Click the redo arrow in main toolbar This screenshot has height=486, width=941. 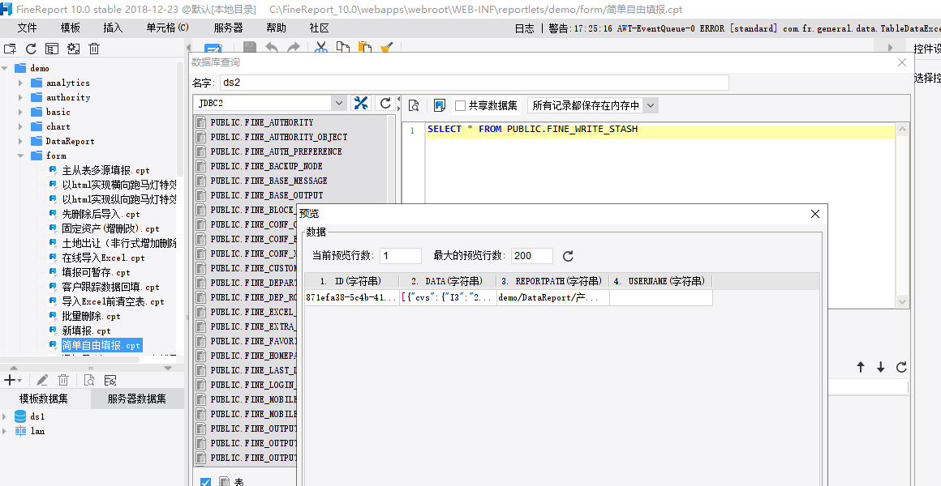pyautogui.click(x=294, y=47)
